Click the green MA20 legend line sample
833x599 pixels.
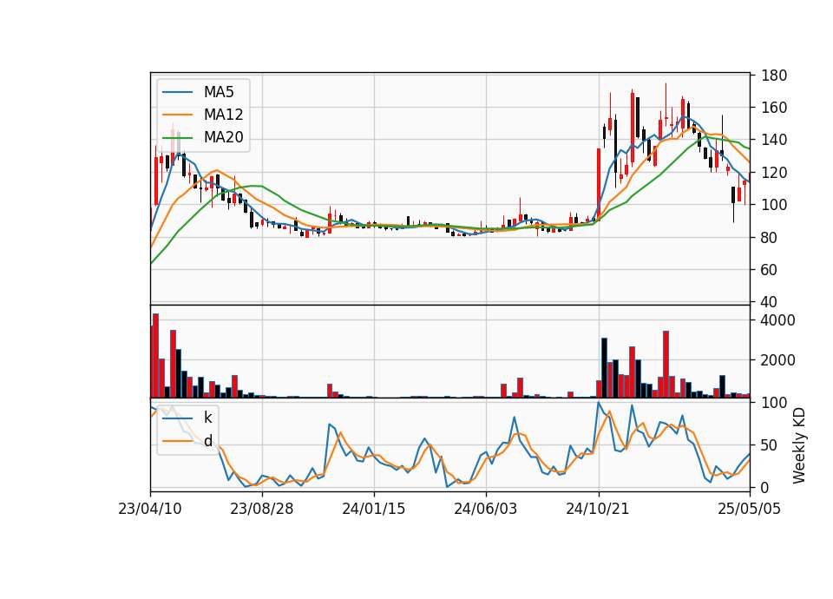[177, 138]
